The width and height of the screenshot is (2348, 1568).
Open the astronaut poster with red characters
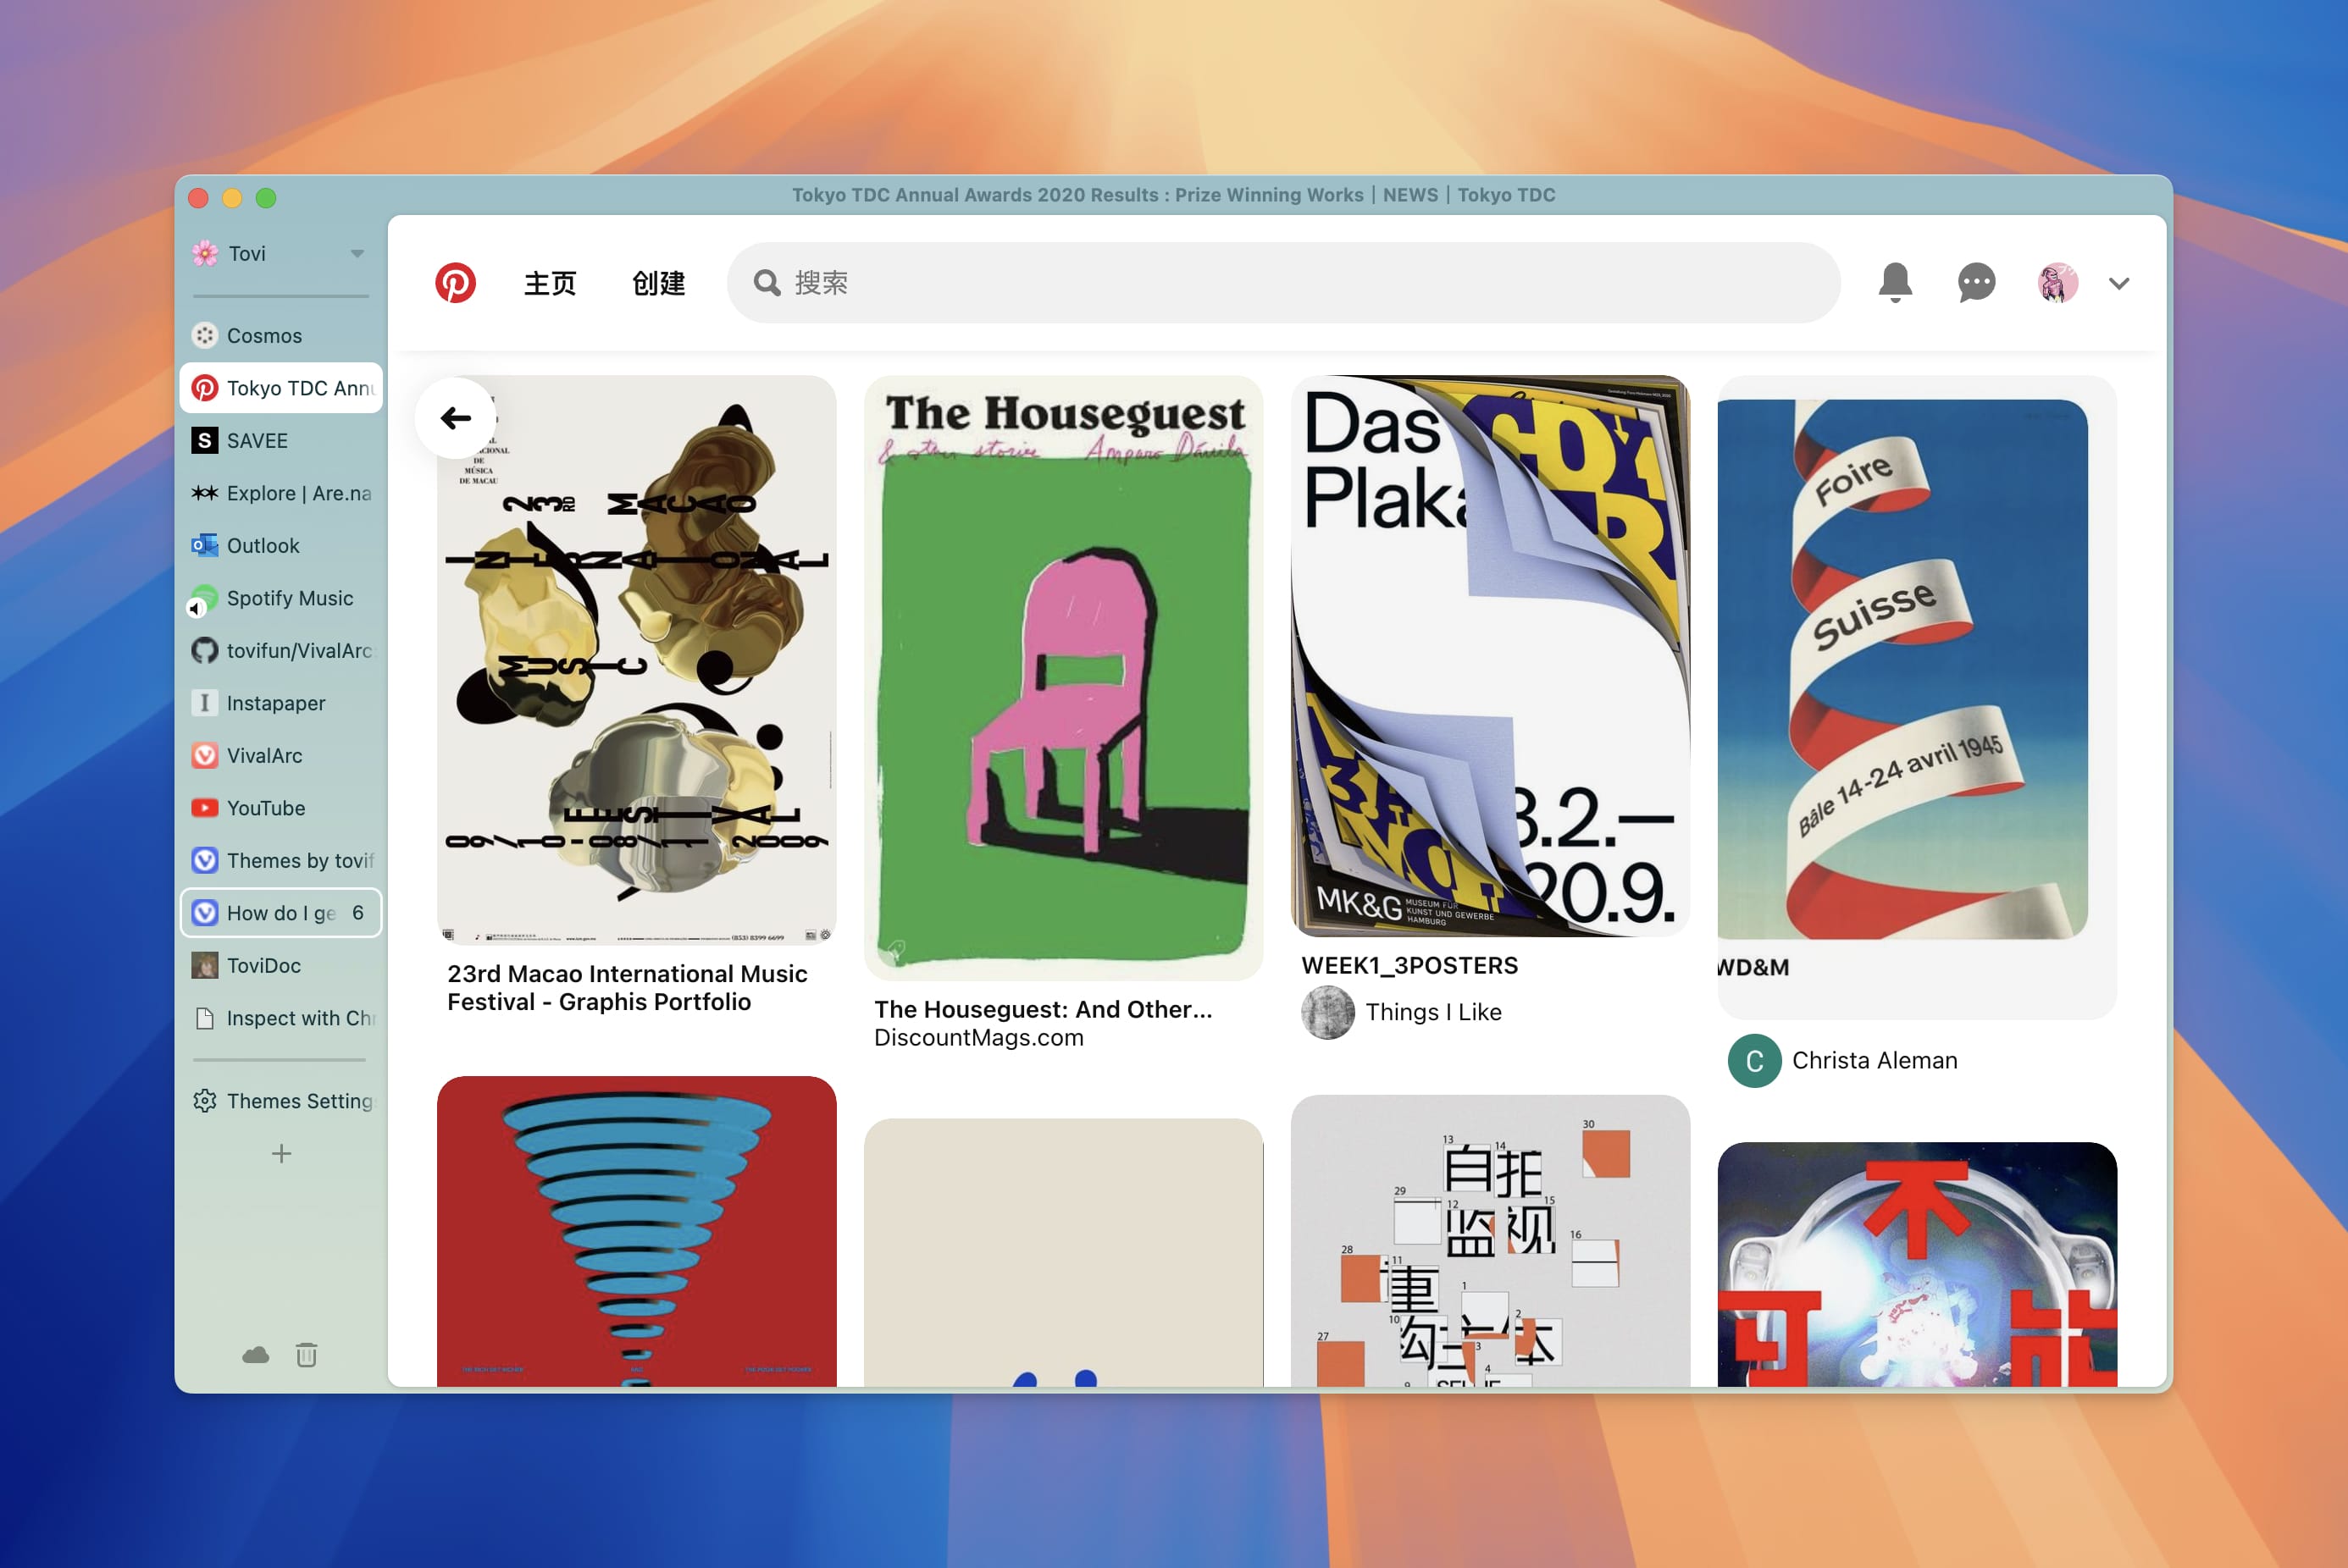1917,1264
